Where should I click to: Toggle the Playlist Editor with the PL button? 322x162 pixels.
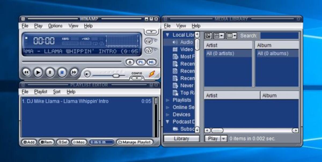[x=140, y=62]
